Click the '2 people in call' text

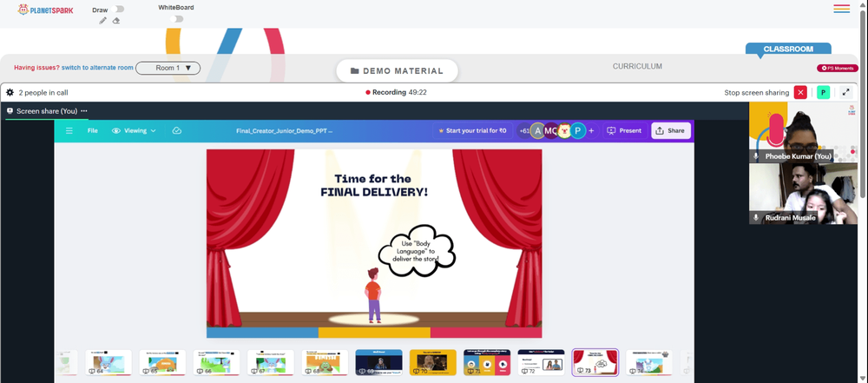43,93
